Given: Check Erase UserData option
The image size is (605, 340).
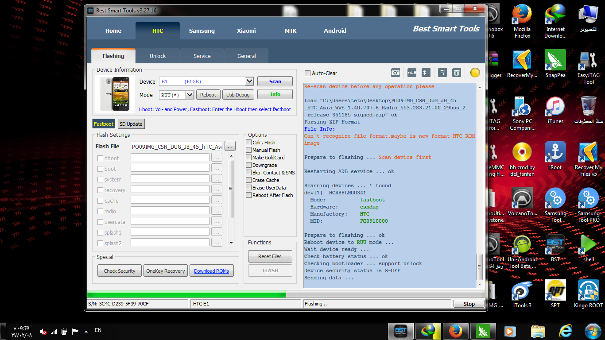Looking at the screenshot, I should [249, 188].
